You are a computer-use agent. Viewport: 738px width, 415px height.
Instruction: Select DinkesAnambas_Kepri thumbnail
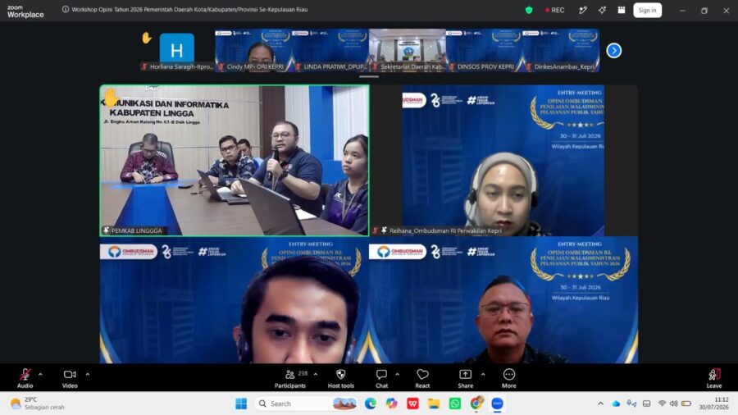(x=561, y=50)
